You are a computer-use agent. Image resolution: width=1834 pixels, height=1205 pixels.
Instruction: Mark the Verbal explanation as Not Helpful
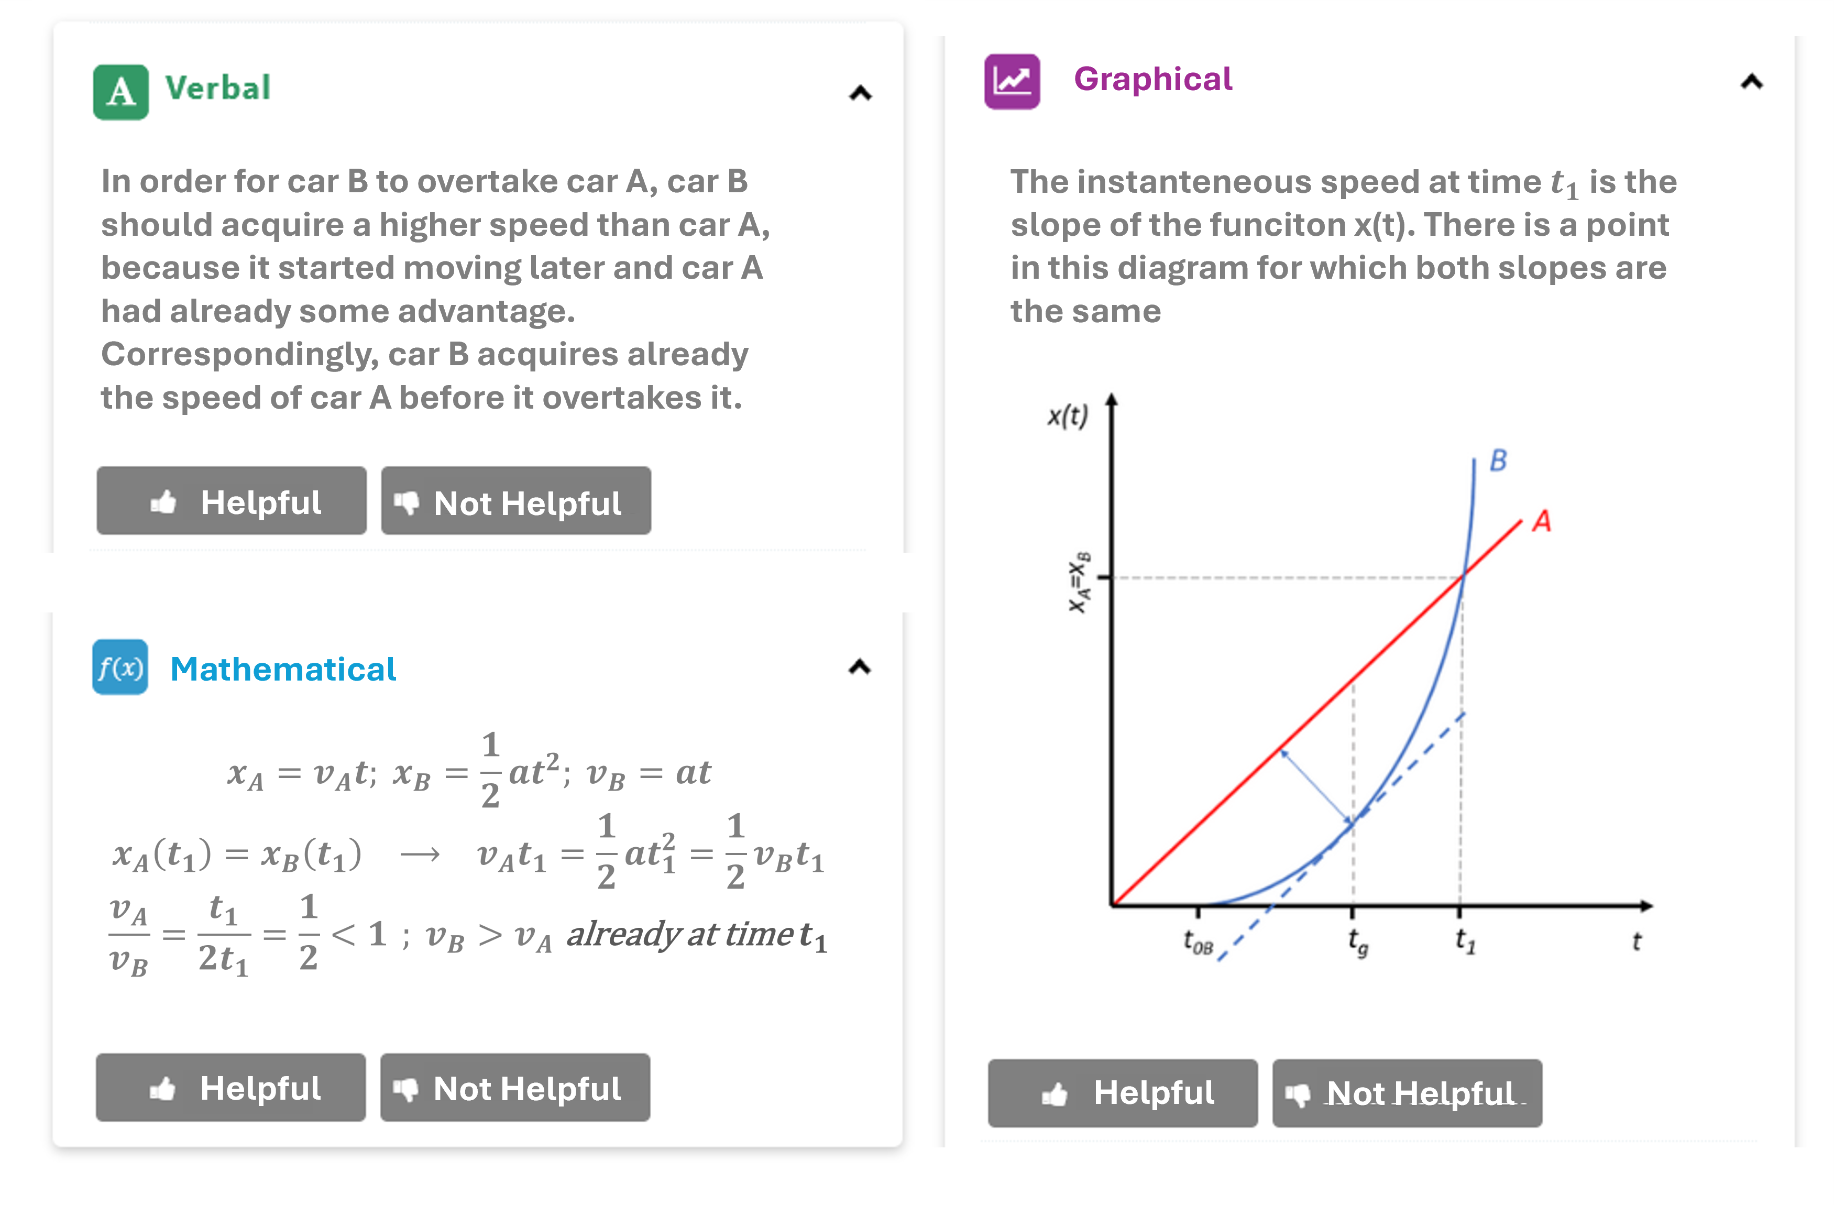tap(515, 501)
